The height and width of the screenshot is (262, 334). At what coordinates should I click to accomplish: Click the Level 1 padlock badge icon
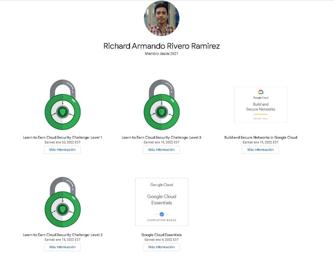63,104
